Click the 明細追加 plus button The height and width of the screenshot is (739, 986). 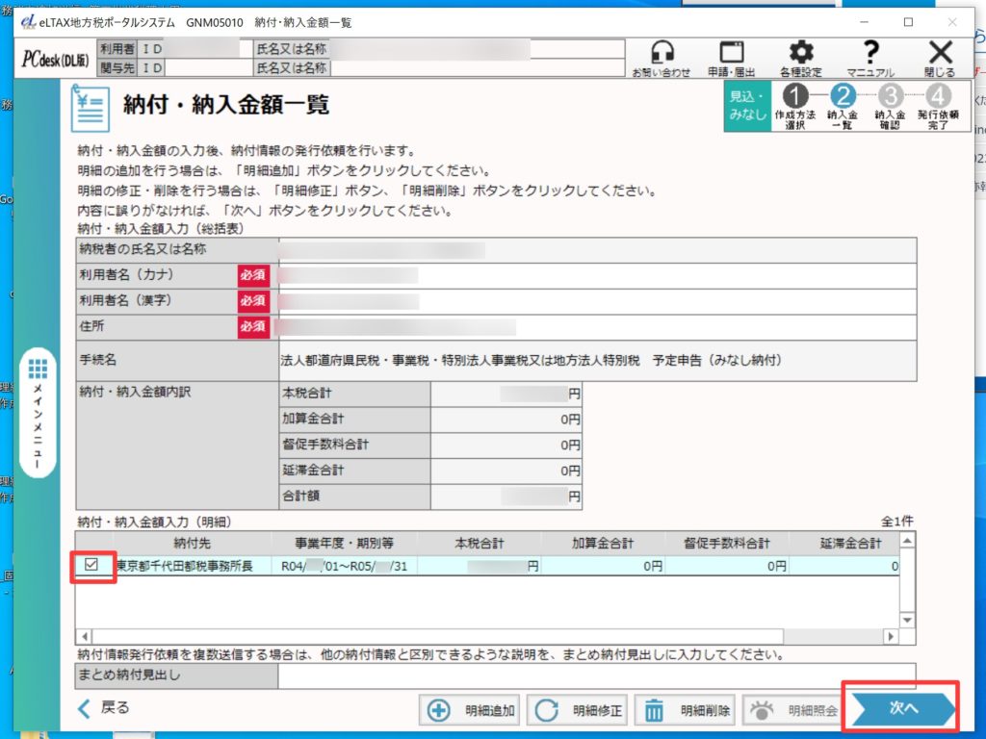pyautogui.click(x=471, y=711)
